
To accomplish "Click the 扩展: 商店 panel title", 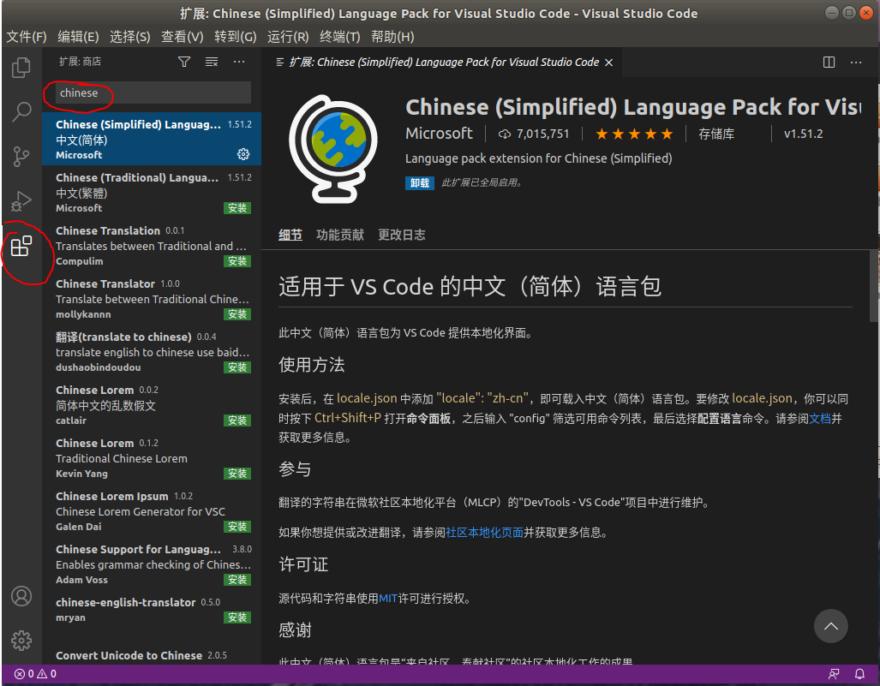I will [81, 62].
